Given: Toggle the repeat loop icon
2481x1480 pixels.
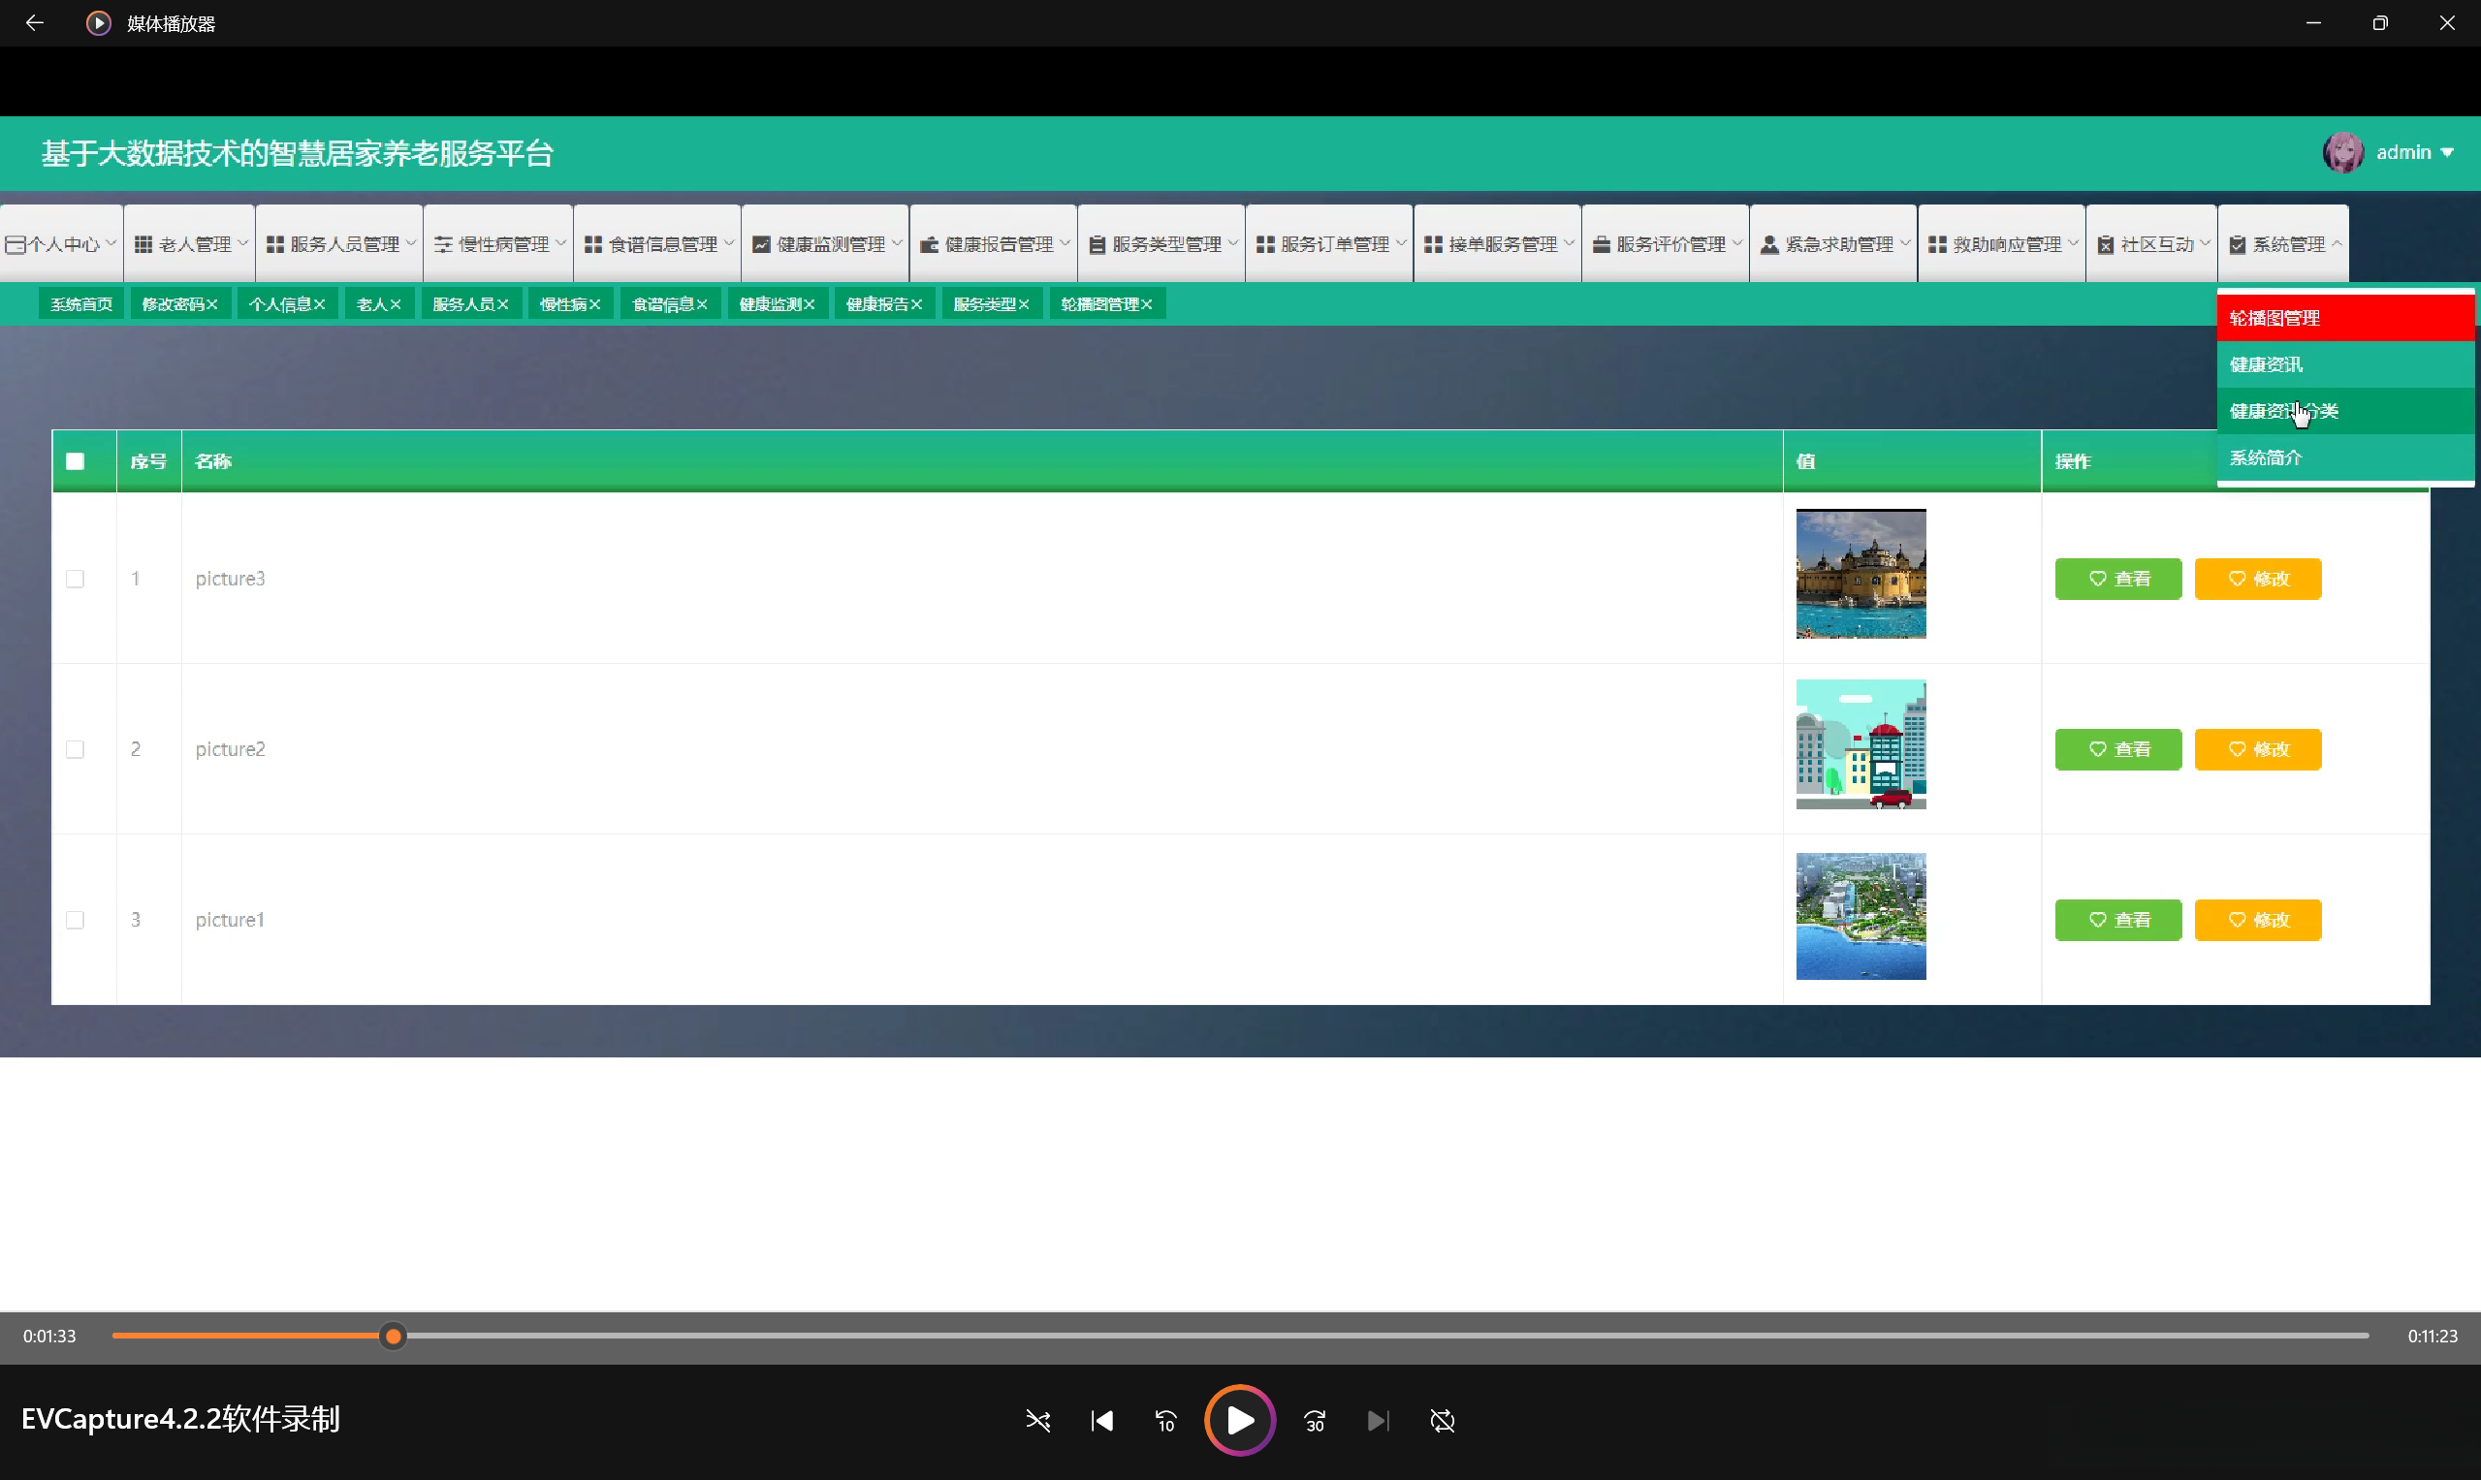Looking at the screenshot, I should 1443,1420.
